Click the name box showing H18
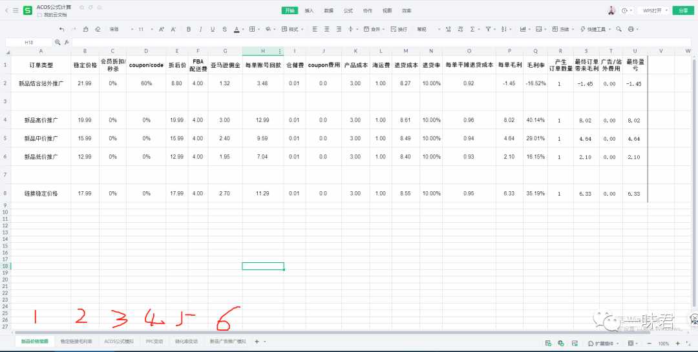 pyautogui.click(x=29, y=42)
